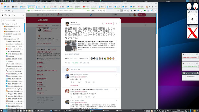The image size is (199, 112).
Task: Click the フォローする button on tweet
Action: coord(108,24)
